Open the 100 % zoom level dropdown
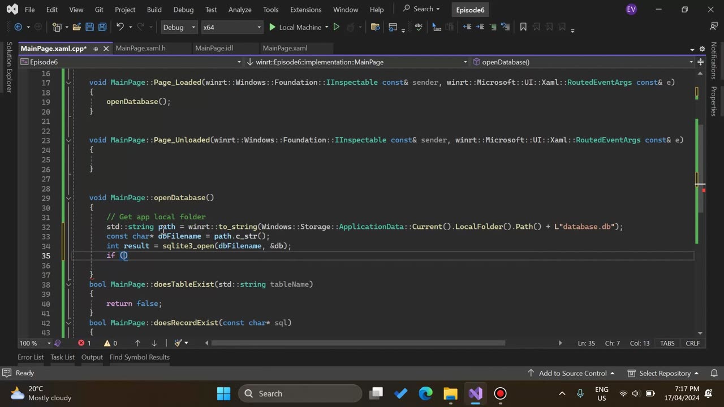The image size is (724, 407). (35, 343)
